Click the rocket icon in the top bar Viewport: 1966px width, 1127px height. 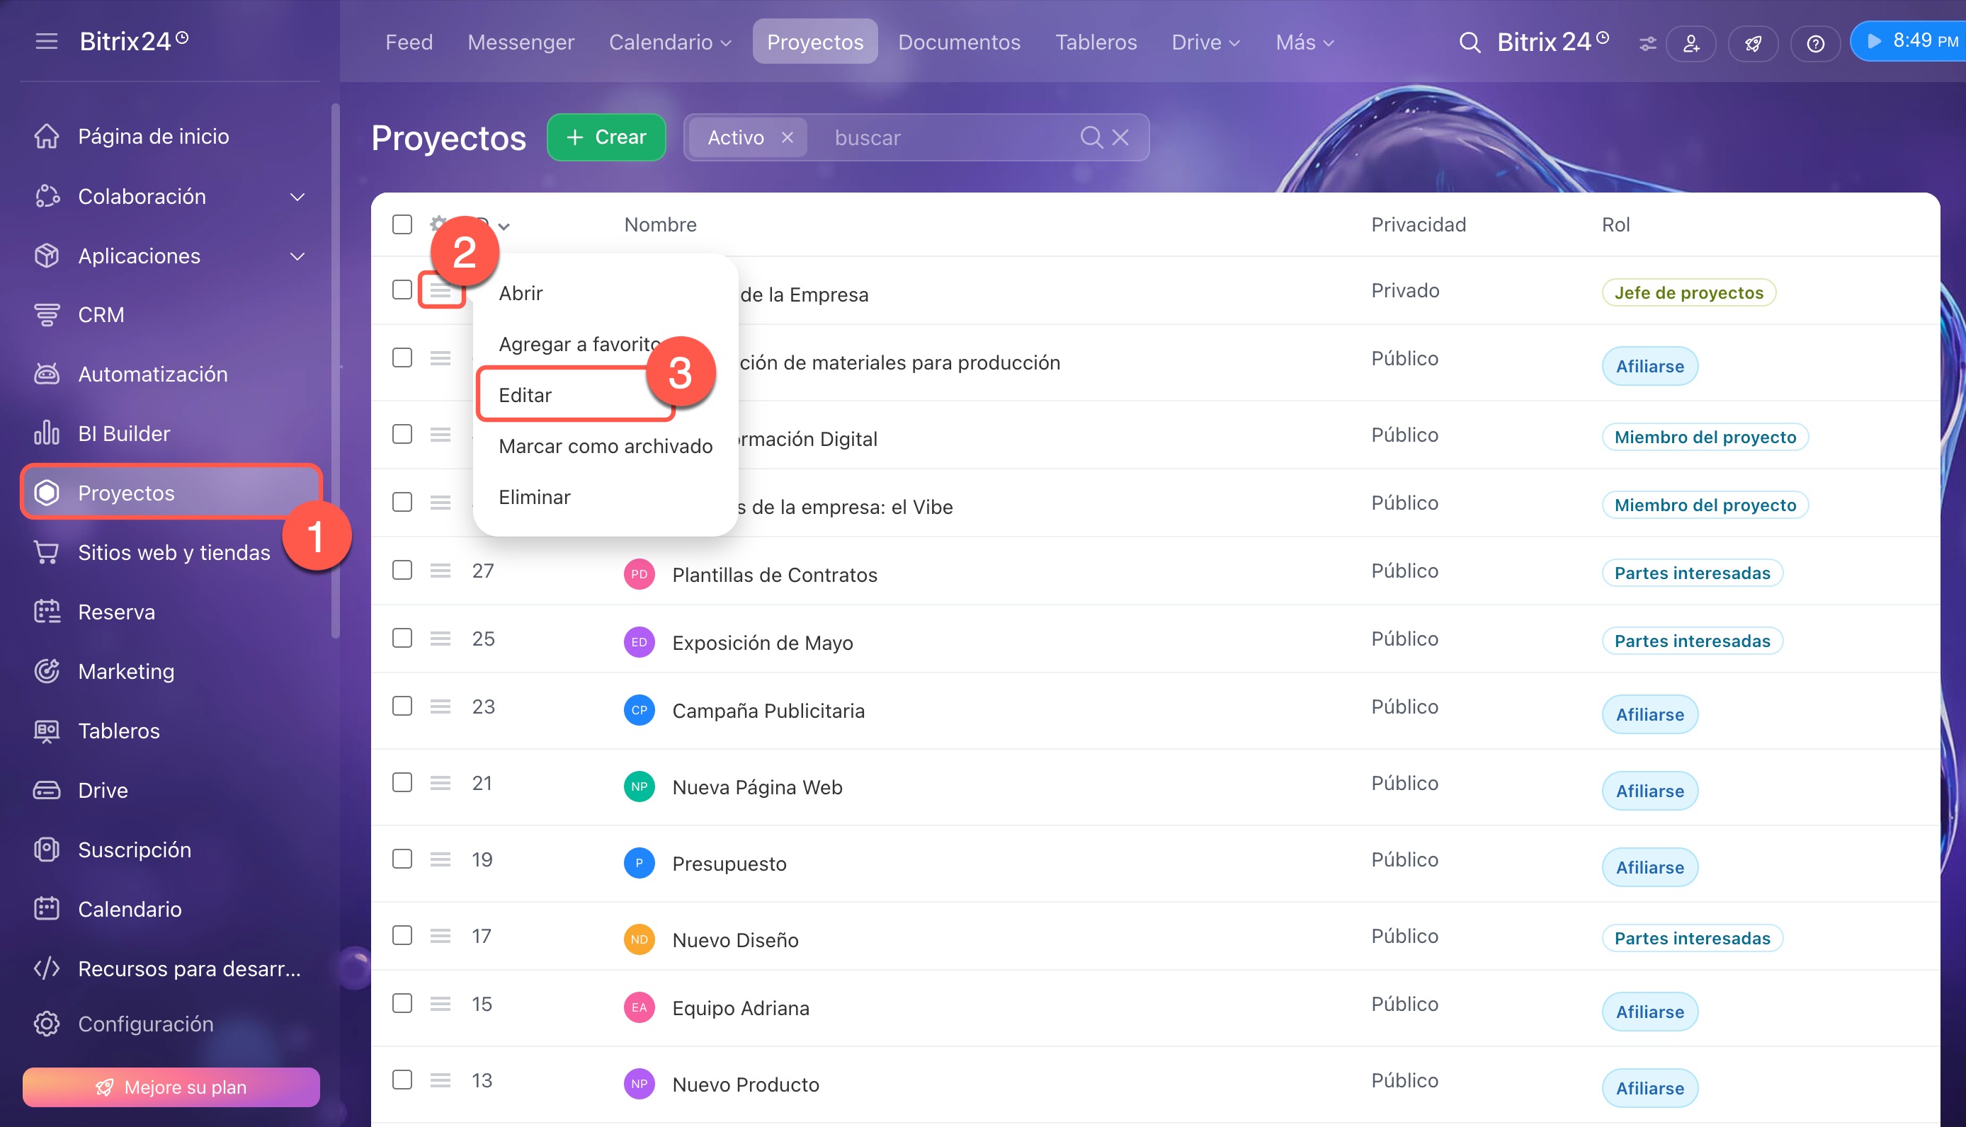click(1753, 43)
